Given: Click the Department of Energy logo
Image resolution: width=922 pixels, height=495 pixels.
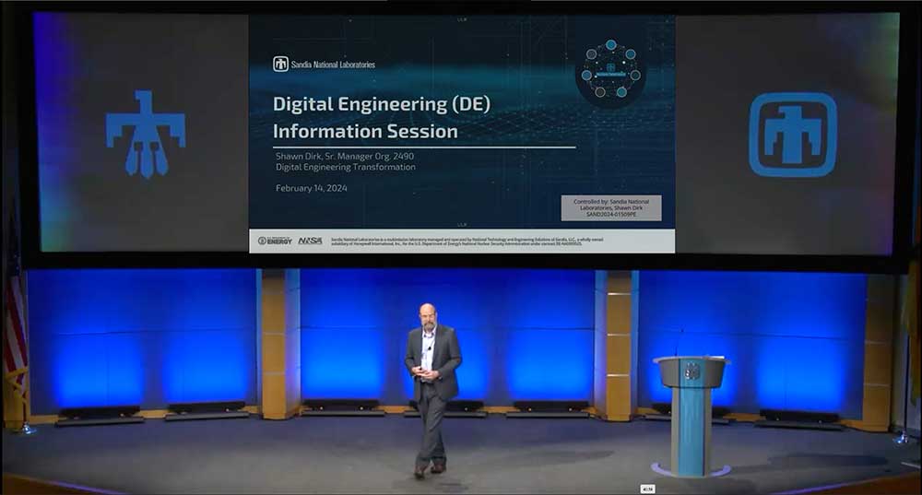Looking at the screenshot, I should pos(275,241).
